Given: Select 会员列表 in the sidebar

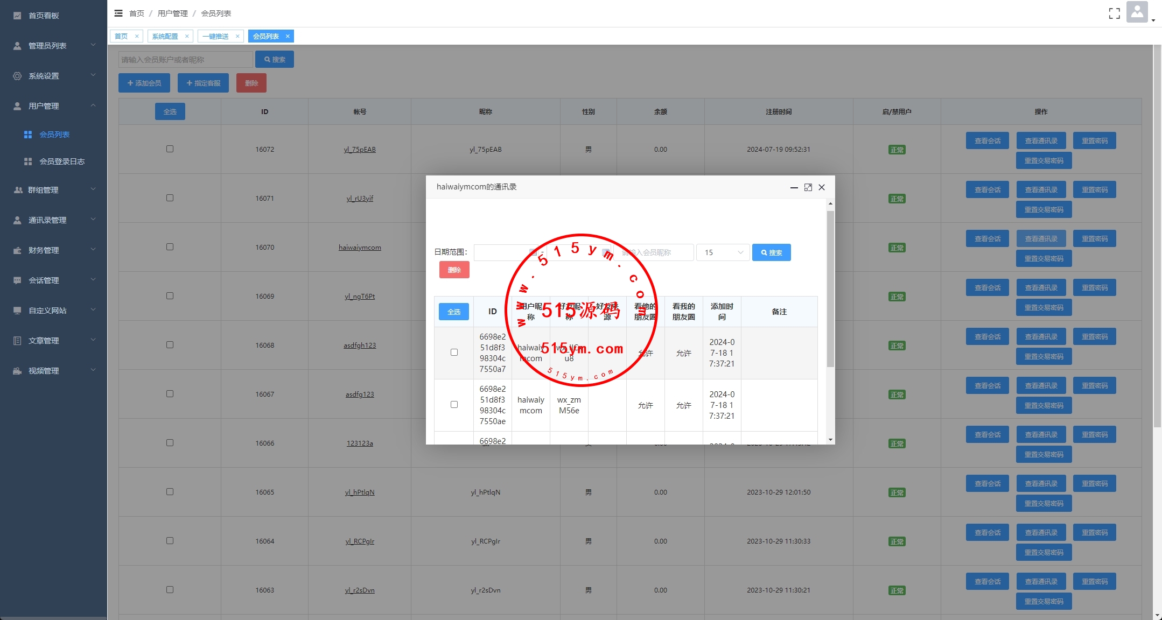Looking at the screenshot, I should (x=54, y=135).
